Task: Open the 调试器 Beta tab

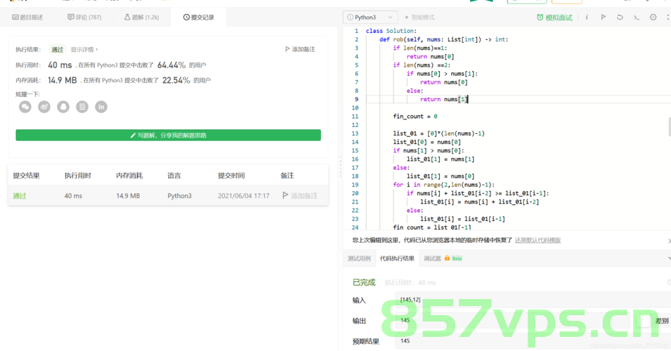Action: [x=443, y=258]
